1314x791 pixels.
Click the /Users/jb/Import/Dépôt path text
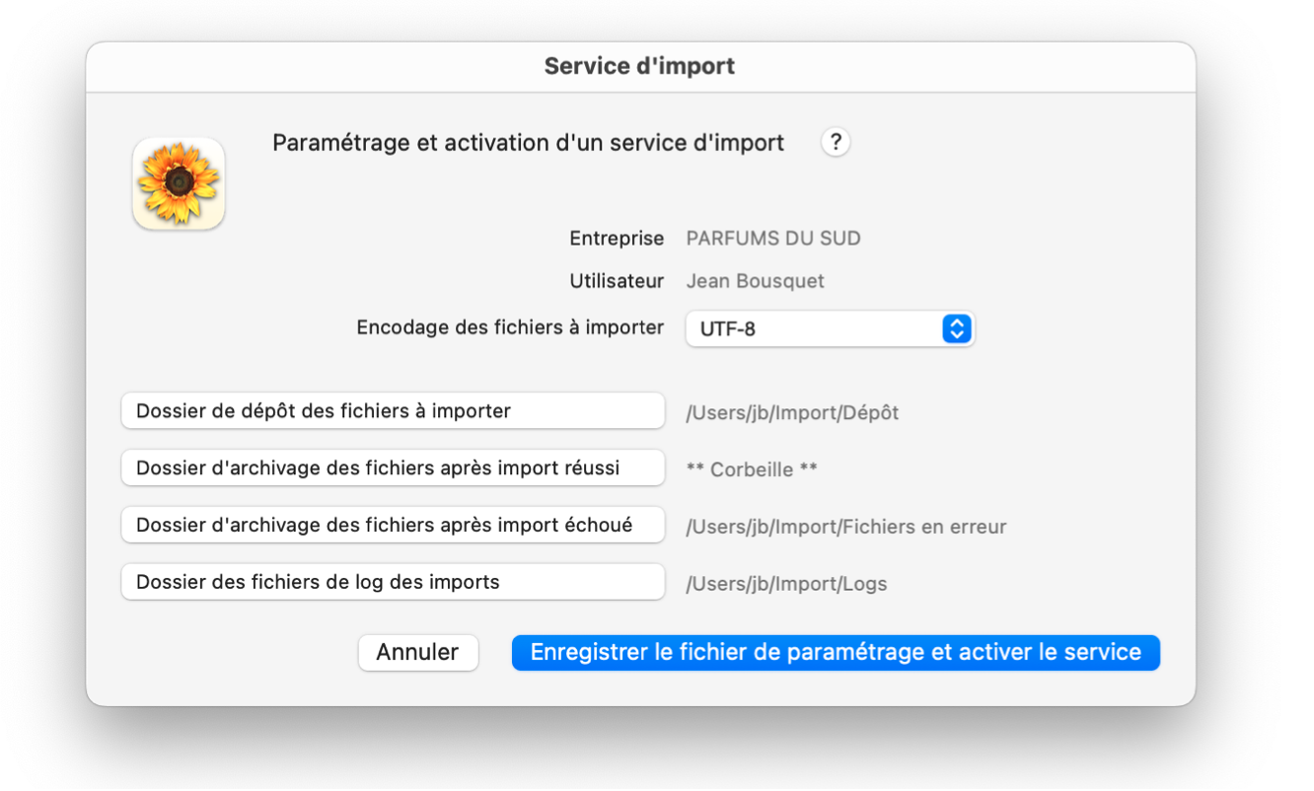(792, 412)
